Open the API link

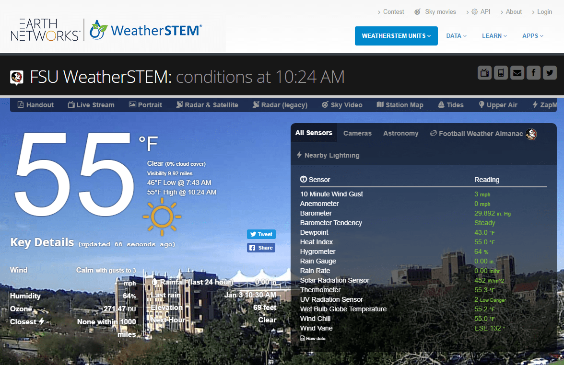coord(485,12)
